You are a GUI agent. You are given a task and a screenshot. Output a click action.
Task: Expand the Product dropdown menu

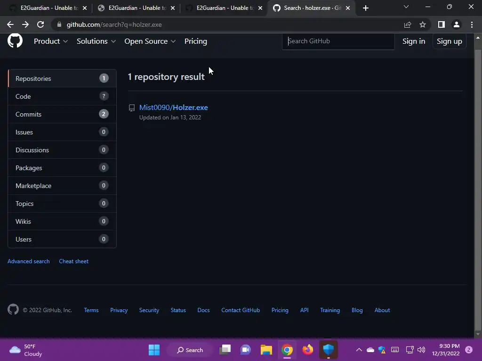pyautogui.click(x=51, y=41)
